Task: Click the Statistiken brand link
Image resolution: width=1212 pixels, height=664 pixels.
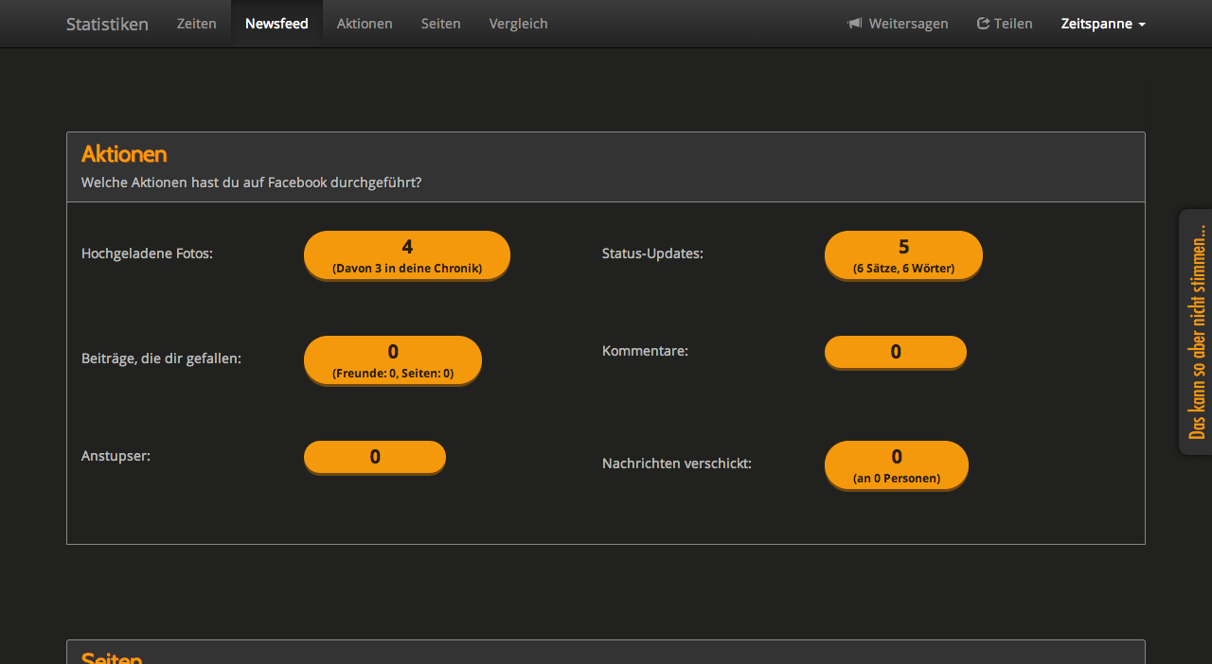Action: [107, 24]
